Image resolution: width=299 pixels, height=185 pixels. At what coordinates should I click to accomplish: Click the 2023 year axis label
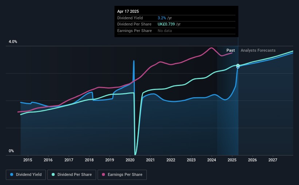click(x=191, y=160)
